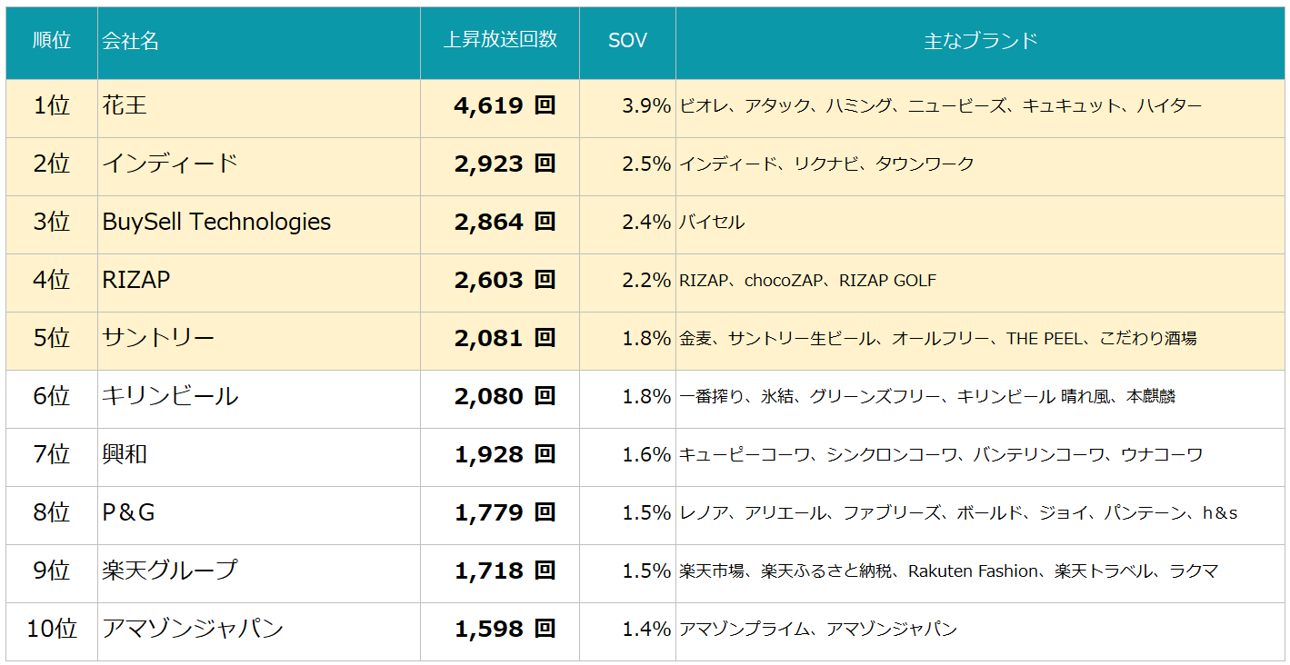The image size is (1290, 665).
Task: Click the 興和 company name cell
Action: pyautogui.click(x=259, y=454)
